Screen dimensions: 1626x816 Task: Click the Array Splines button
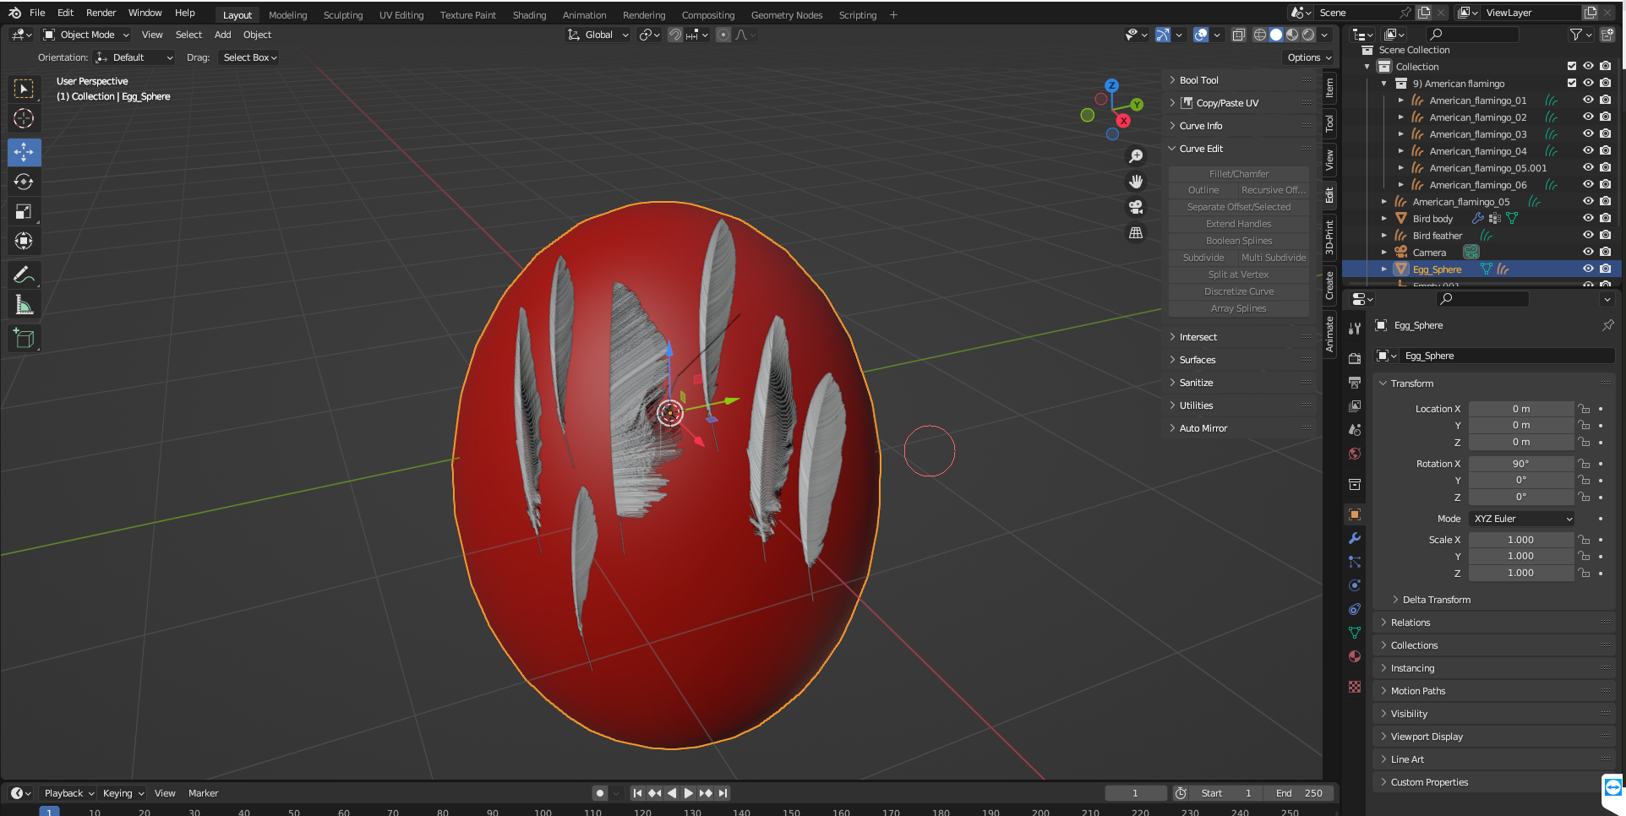tap(1239, 308)
